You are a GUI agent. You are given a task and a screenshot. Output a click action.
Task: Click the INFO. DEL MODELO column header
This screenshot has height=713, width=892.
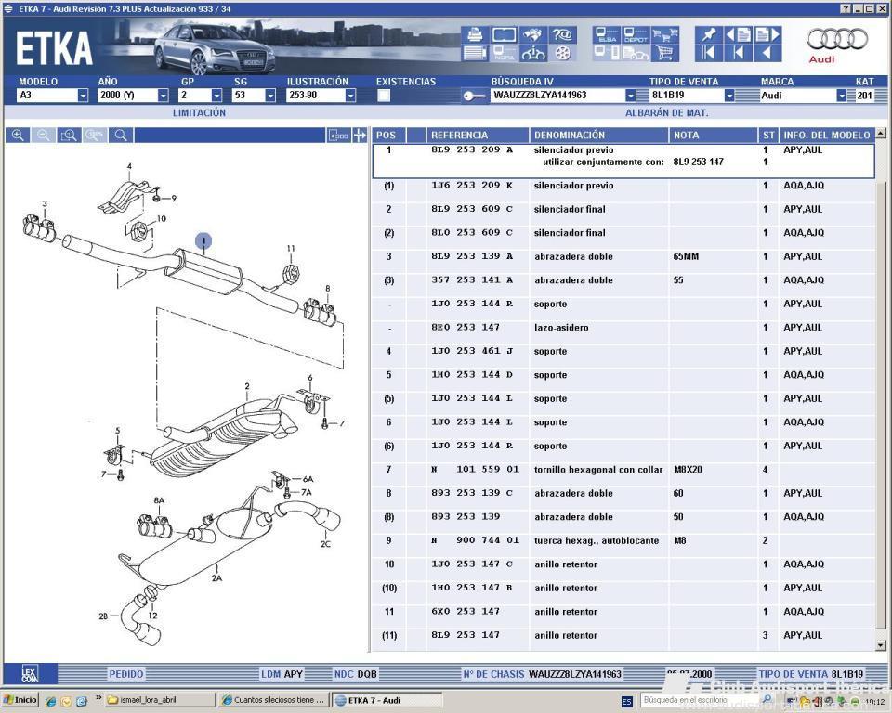point(827,136)
